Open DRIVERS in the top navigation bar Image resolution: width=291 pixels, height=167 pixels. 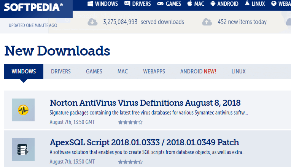[142, 4]
